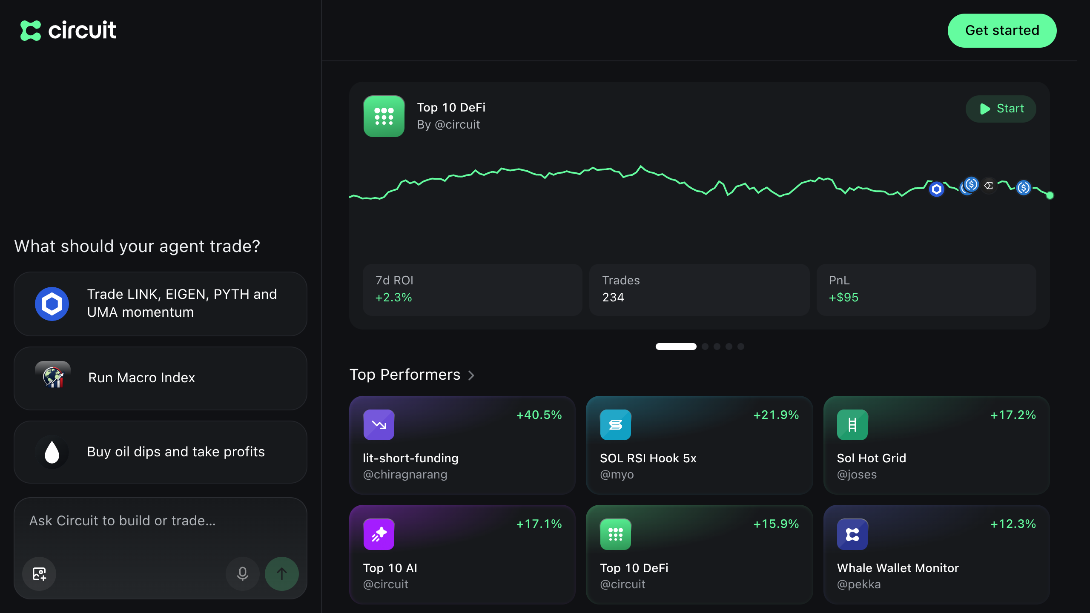Click the Sol Hot Grid ladder icon
Image resolution: width=1090 pixels, height=613 pixels.
click(852, 424)
